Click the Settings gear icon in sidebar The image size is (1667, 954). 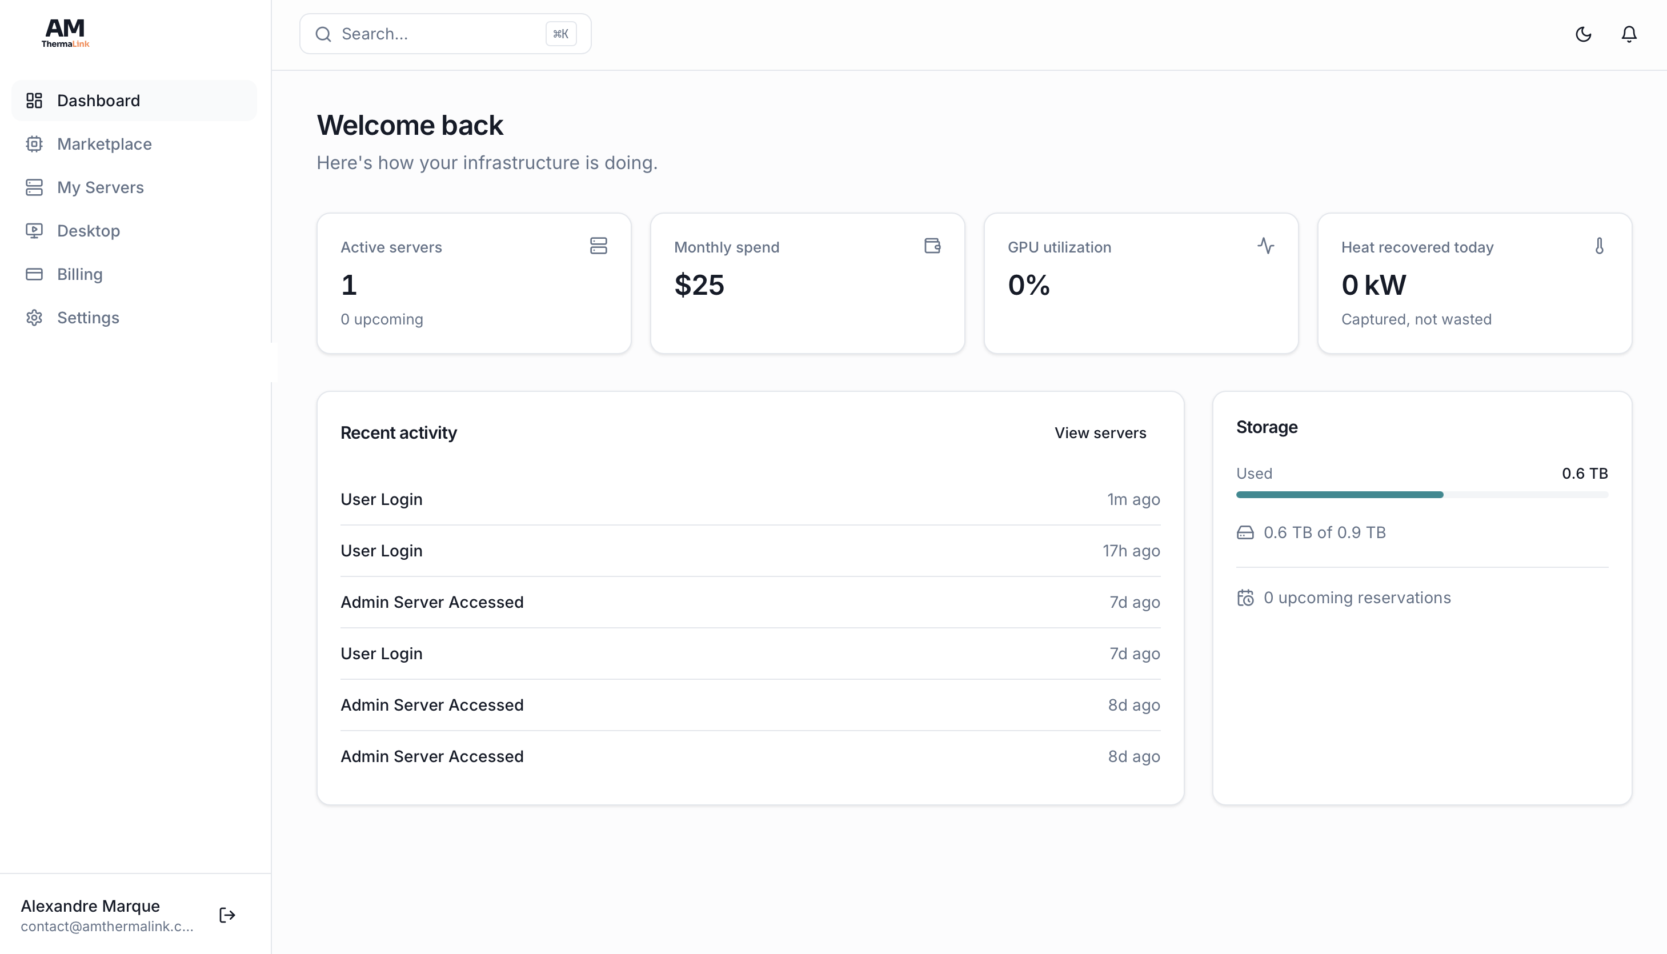[34, 318]
